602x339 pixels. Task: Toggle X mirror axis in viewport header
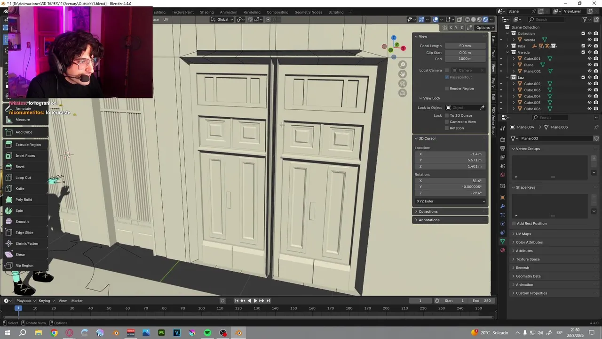(450, 27)
